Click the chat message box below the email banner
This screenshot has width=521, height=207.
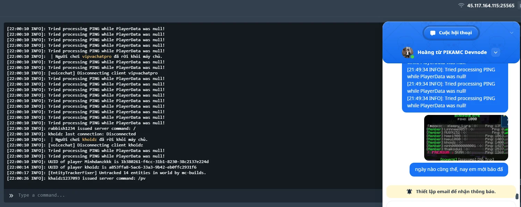tap(451, 204)
